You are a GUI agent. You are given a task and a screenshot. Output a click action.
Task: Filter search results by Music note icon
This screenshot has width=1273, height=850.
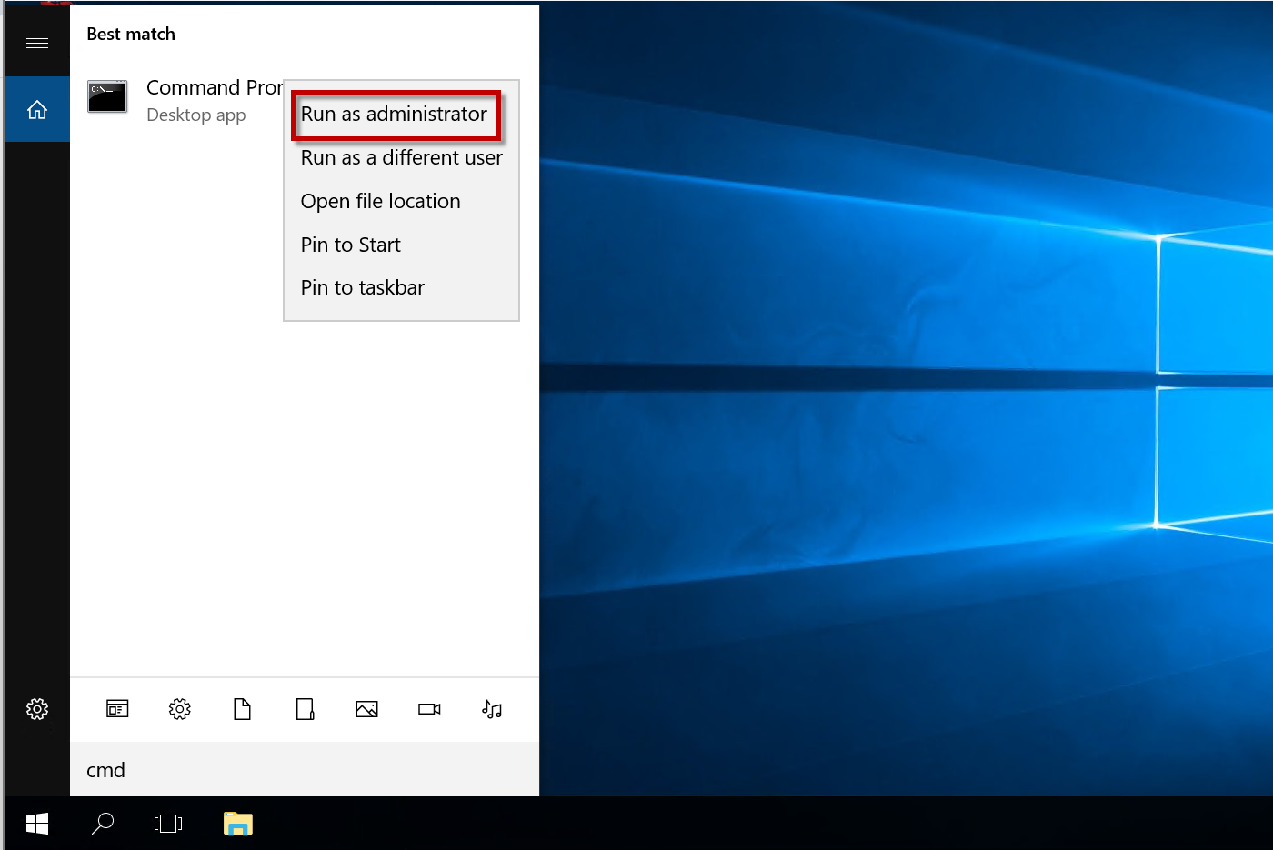[x=492, y=709]
